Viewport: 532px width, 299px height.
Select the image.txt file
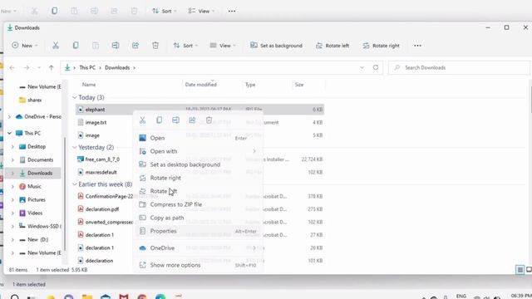click(x=96, y=122)
